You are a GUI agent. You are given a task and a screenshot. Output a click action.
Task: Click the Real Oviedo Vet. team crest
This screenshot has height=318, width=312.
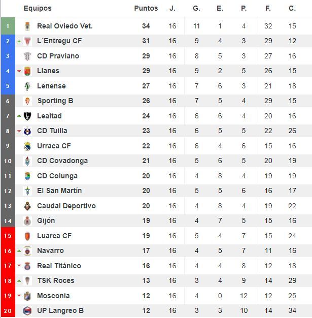[x=27, y=26]
